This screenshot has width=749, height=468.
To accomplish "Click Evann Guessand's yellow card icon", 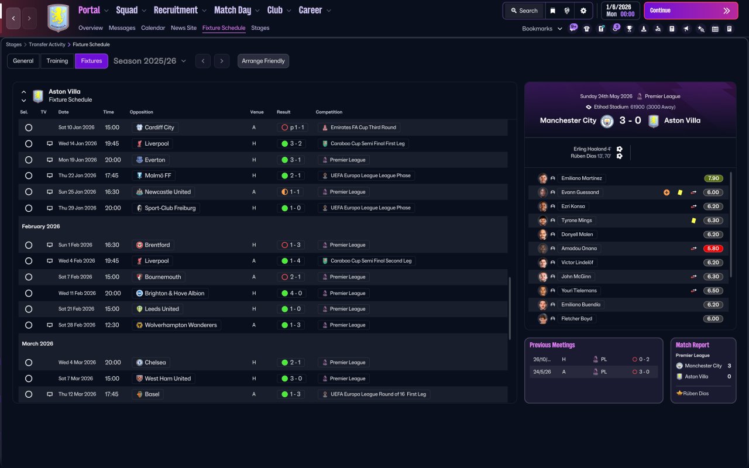I will point(681,192).
